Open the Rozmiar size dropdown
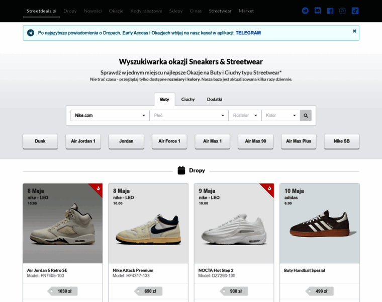Image resolution: width=382 pixels, height=302 pixels. coord(245,115)
